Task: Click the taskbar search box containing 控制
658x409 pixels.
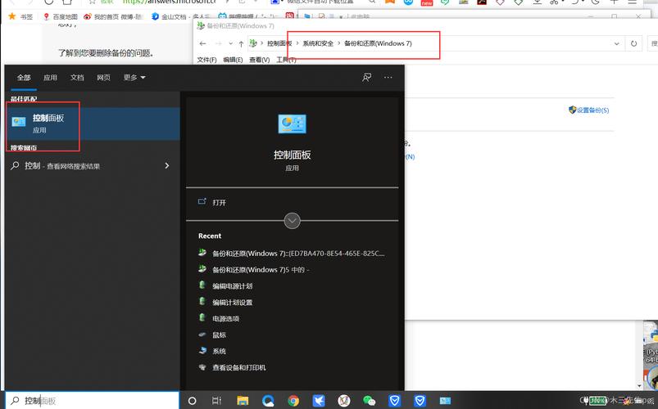Action: [90, 401]
